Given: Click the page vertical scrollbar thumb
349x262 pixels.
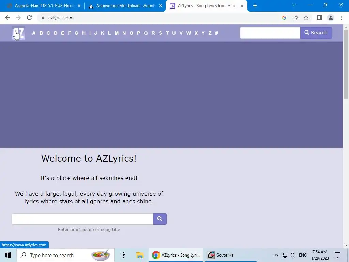Looking at the screenshot, I should point(346,64).
